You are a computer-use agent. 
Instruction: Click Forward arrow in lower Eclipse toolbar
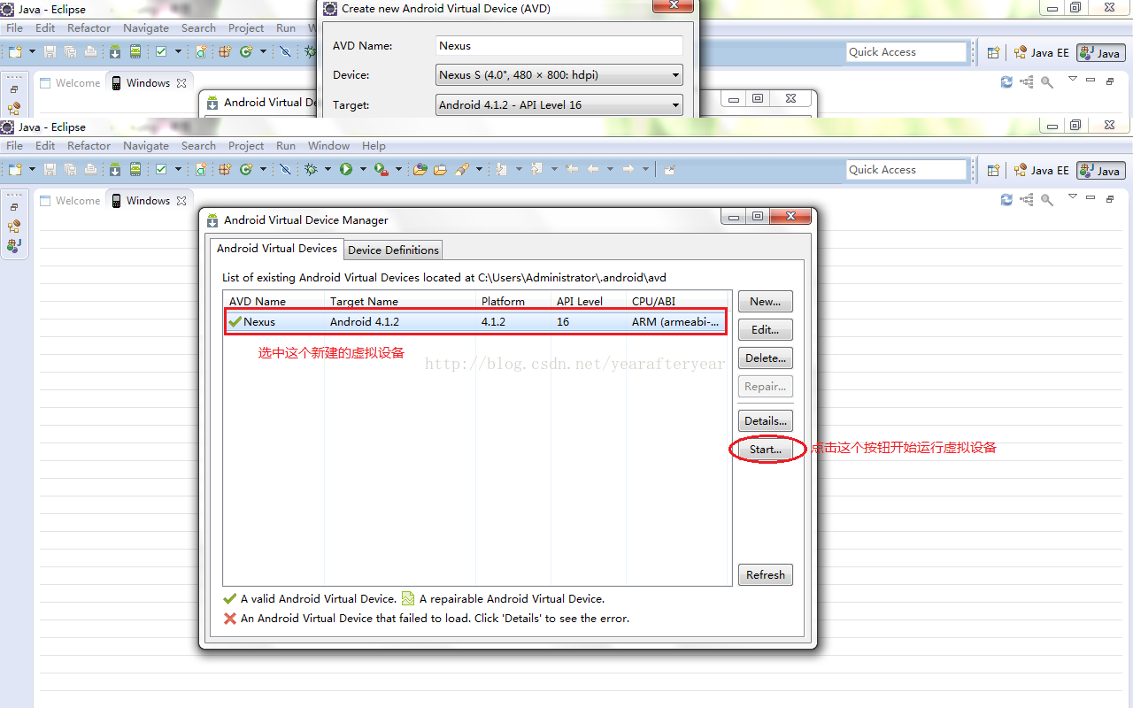coord(628,169)
